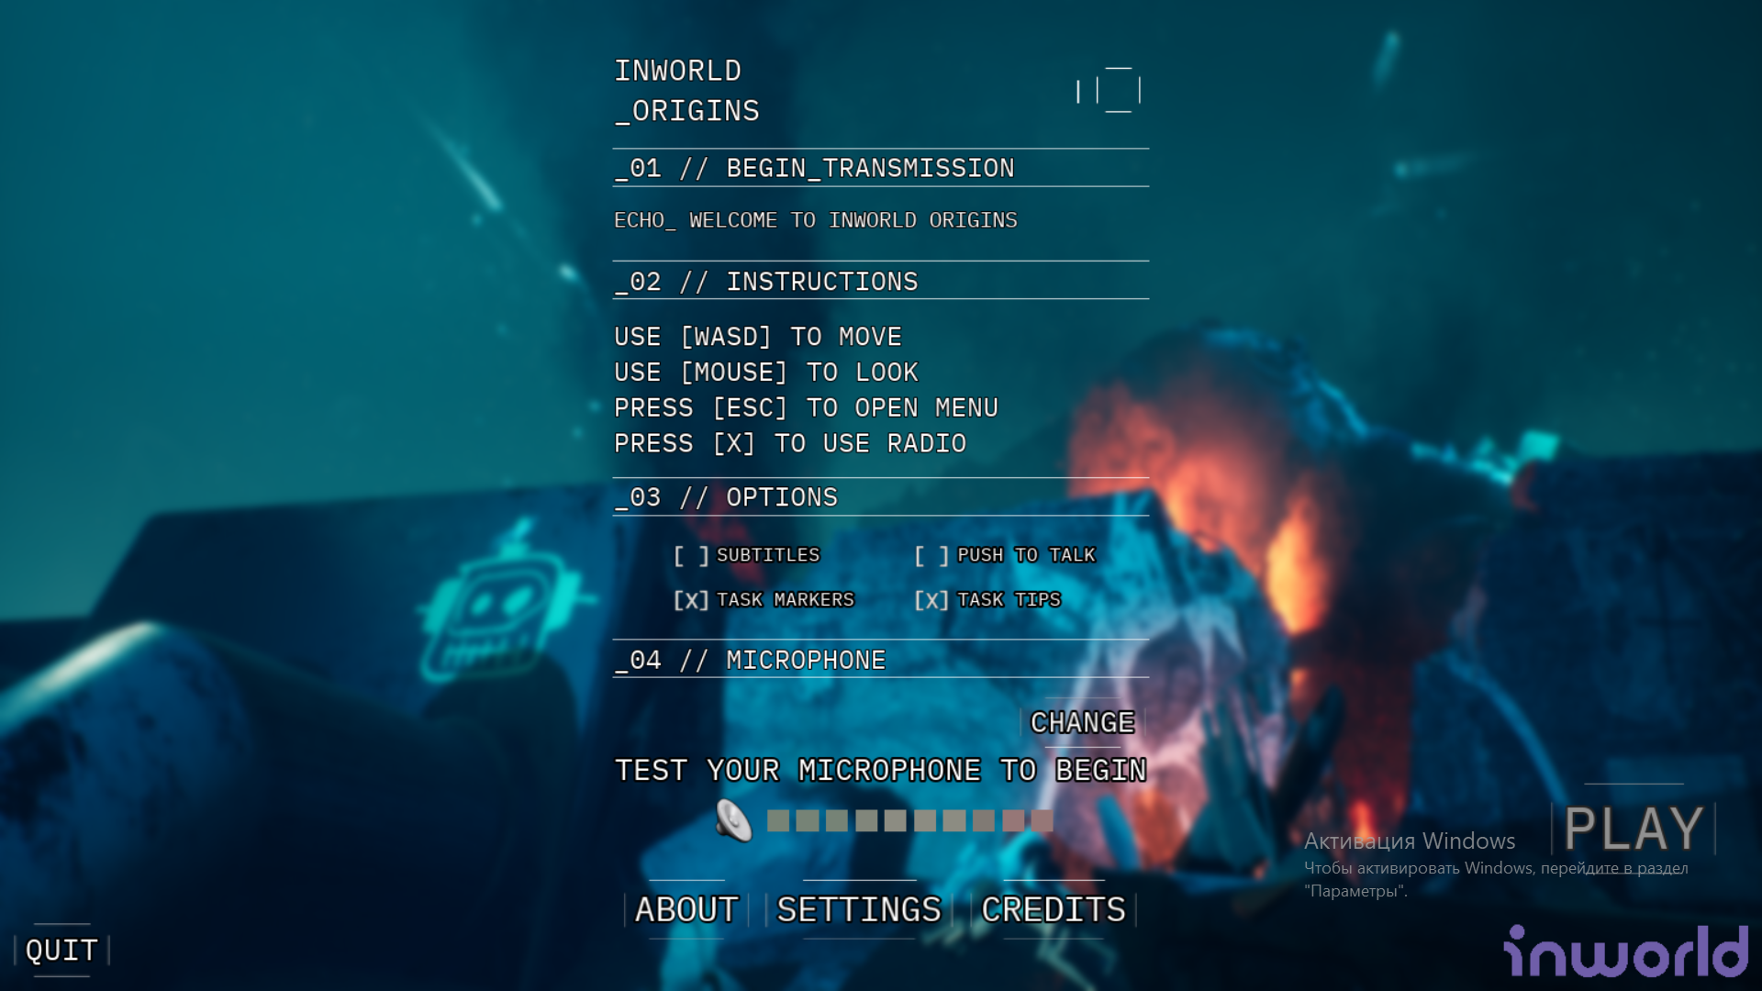Open the SETTINGS menu tab

click(x=858, y=908)
